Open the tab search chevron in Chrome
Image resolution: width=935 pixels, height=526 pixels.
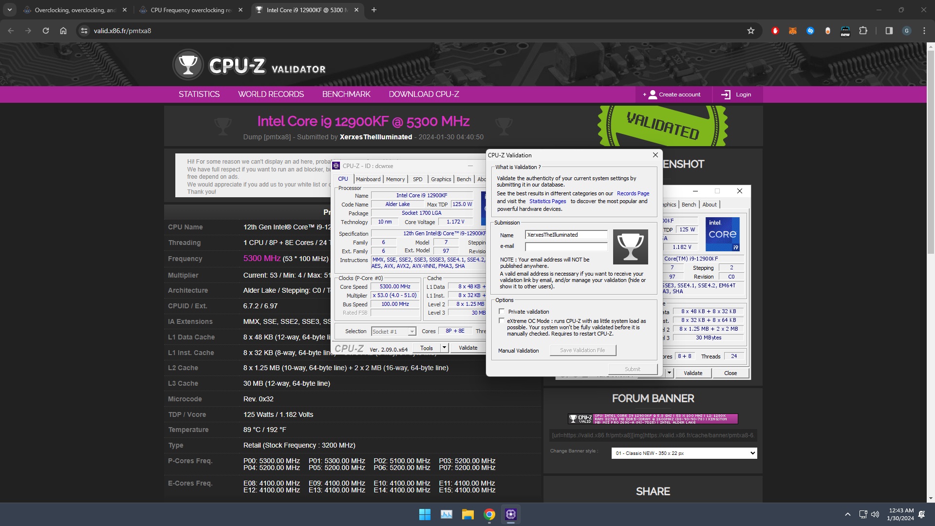(9, 10)
